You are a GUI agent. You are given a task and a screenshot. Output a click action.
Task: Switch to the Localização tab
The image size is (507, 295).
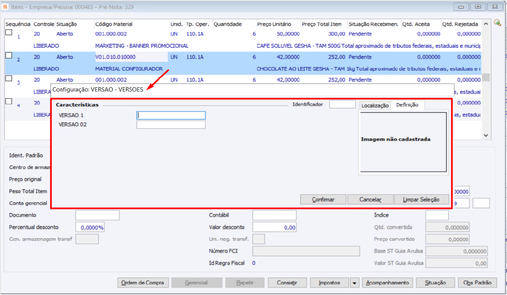point(375,106)
